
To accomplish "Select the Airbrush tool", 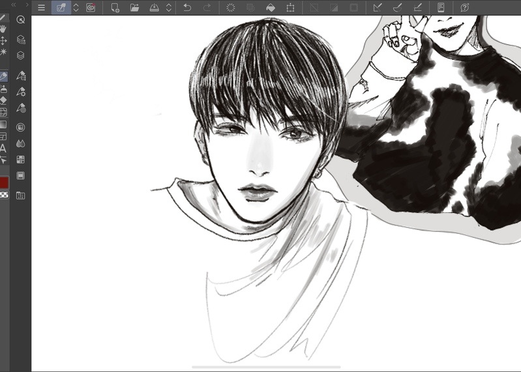I will point(3,89).
